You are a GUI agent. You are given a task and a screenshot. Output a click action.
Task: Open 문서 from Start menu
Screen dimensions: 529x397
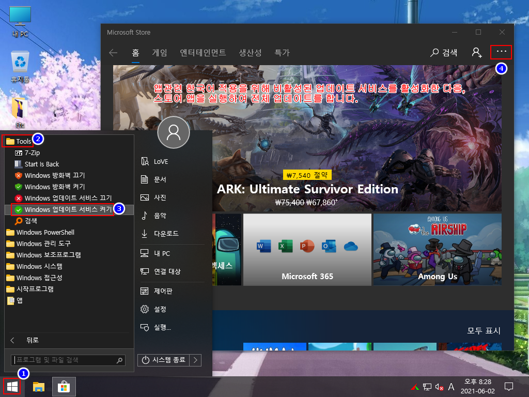coord(153,179)
